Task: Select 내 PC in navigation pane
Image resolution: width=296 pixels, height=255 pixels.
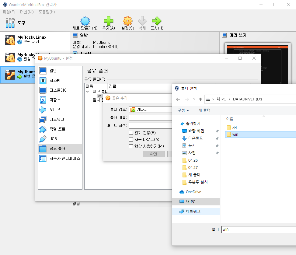Action: pyautogui.click(x=196, y=201)
